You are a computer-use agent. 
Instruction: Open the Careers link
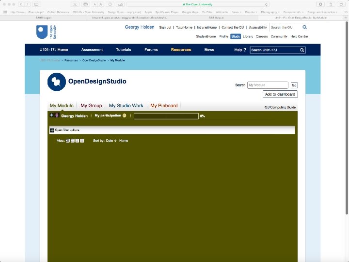click(262, 36)
